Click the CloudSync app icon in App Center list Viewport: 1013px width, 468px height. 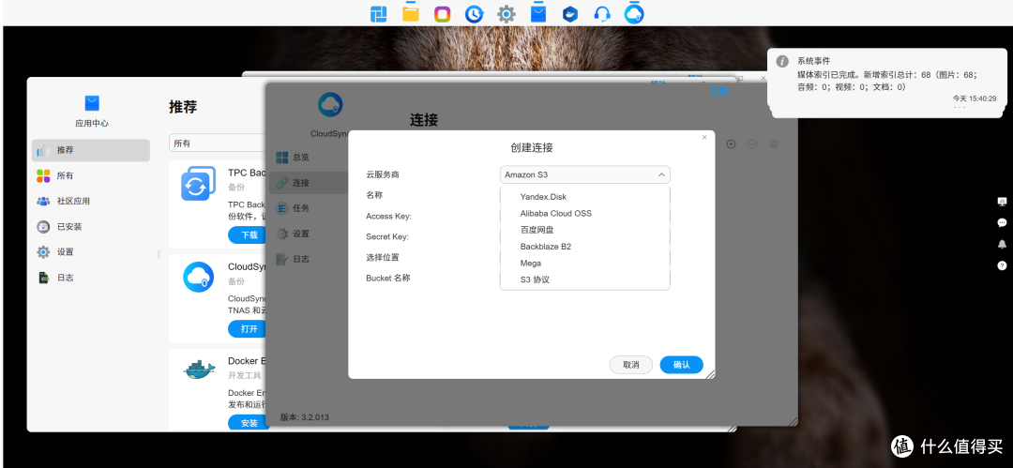[x=198, y=278]
